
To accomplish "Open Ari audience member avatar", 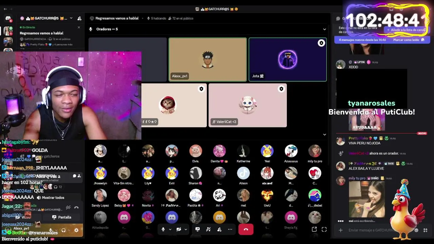I will coord(219,195).
